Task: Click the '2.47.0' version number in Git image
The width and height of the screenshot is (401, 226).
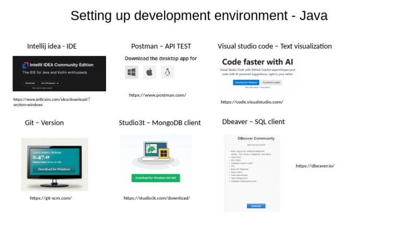Action: pos(41,157)
